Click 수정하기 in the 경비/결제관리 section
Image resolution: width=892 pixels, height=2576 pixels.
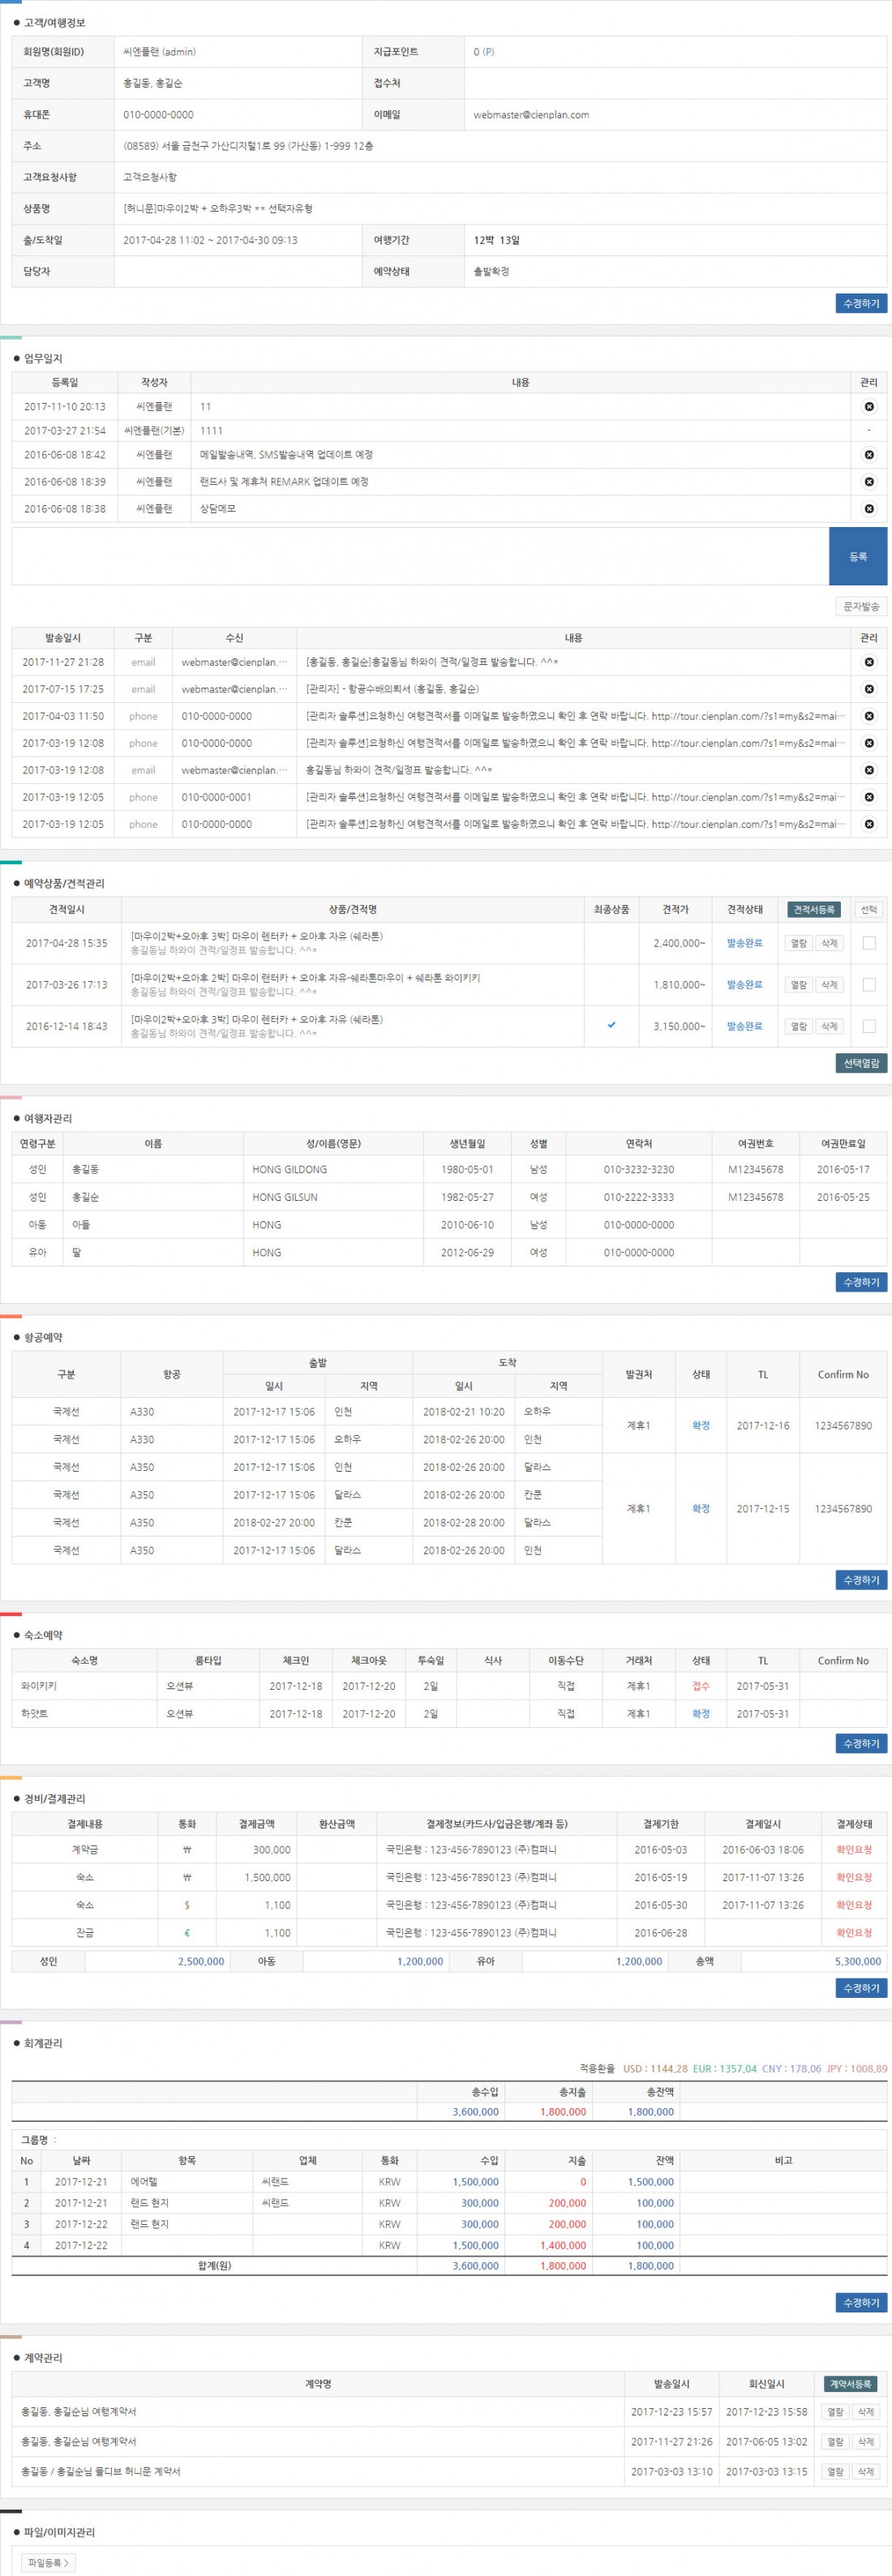(x=861, y=1988)
